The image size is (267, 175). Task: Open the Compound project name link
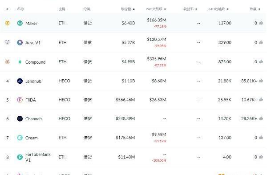coord(36,62)
